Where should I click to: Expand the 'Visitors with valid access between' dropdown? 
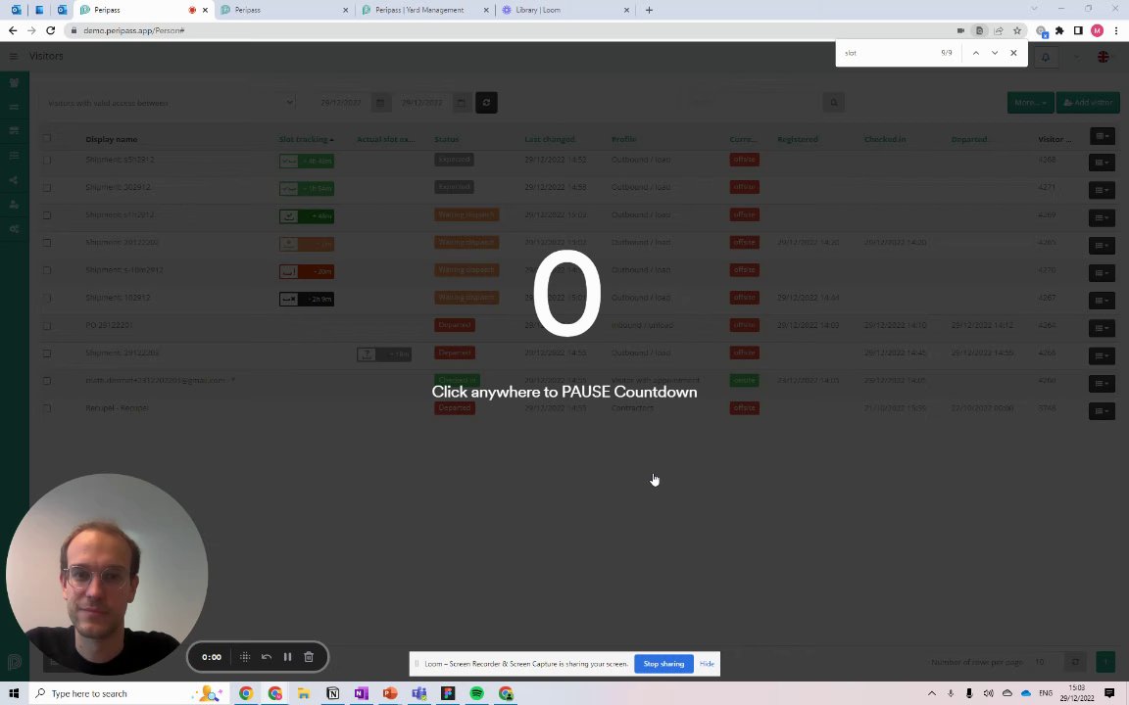(169, 103)
